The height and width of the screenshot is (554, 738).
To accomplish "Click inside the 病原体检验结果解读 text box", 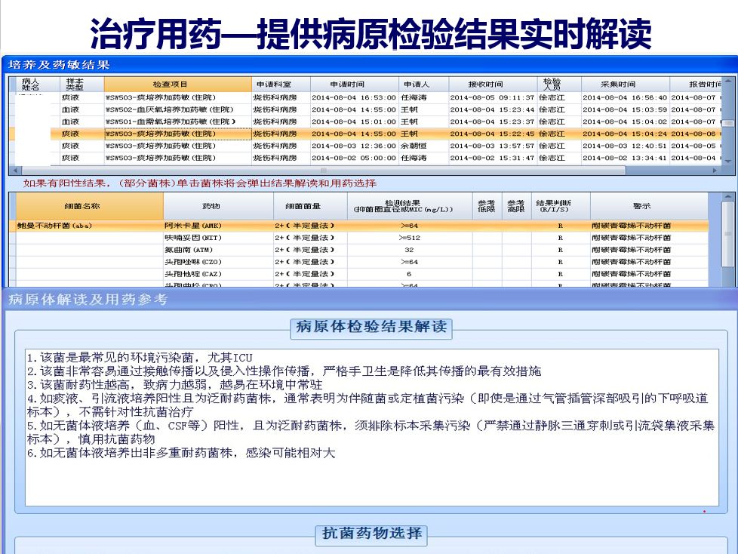I will (x=372, y=427).
